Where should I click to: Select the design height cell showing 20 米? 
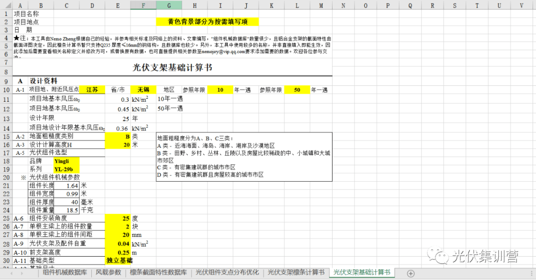118,144
